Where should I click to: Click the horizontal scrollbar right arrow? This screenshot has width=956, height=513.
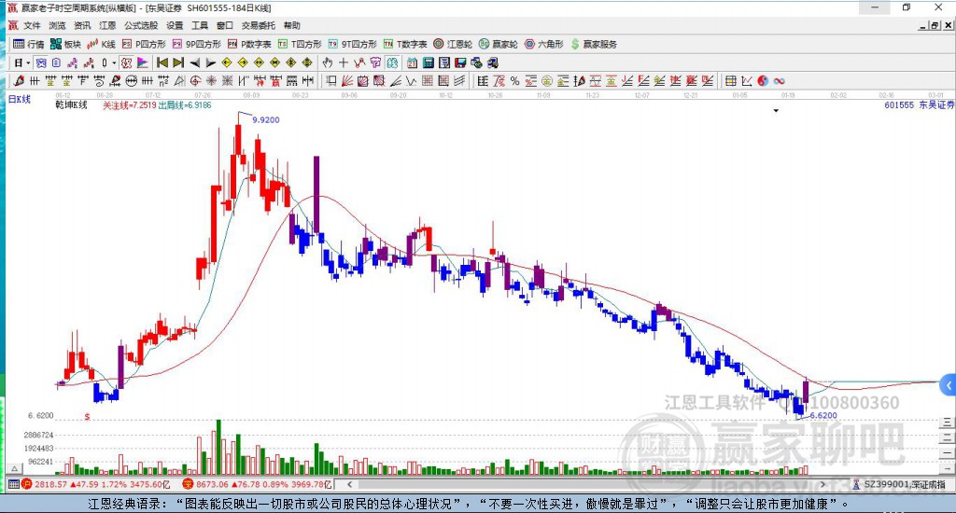822,484
